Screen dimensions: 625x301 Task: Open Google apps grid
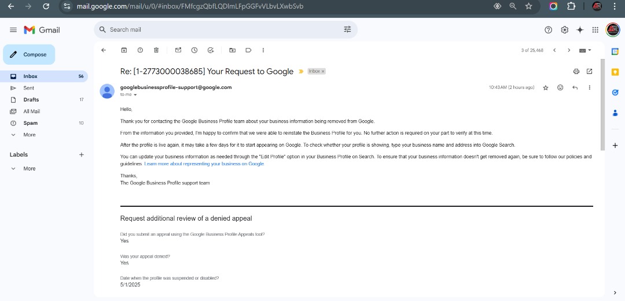(595, 30)
